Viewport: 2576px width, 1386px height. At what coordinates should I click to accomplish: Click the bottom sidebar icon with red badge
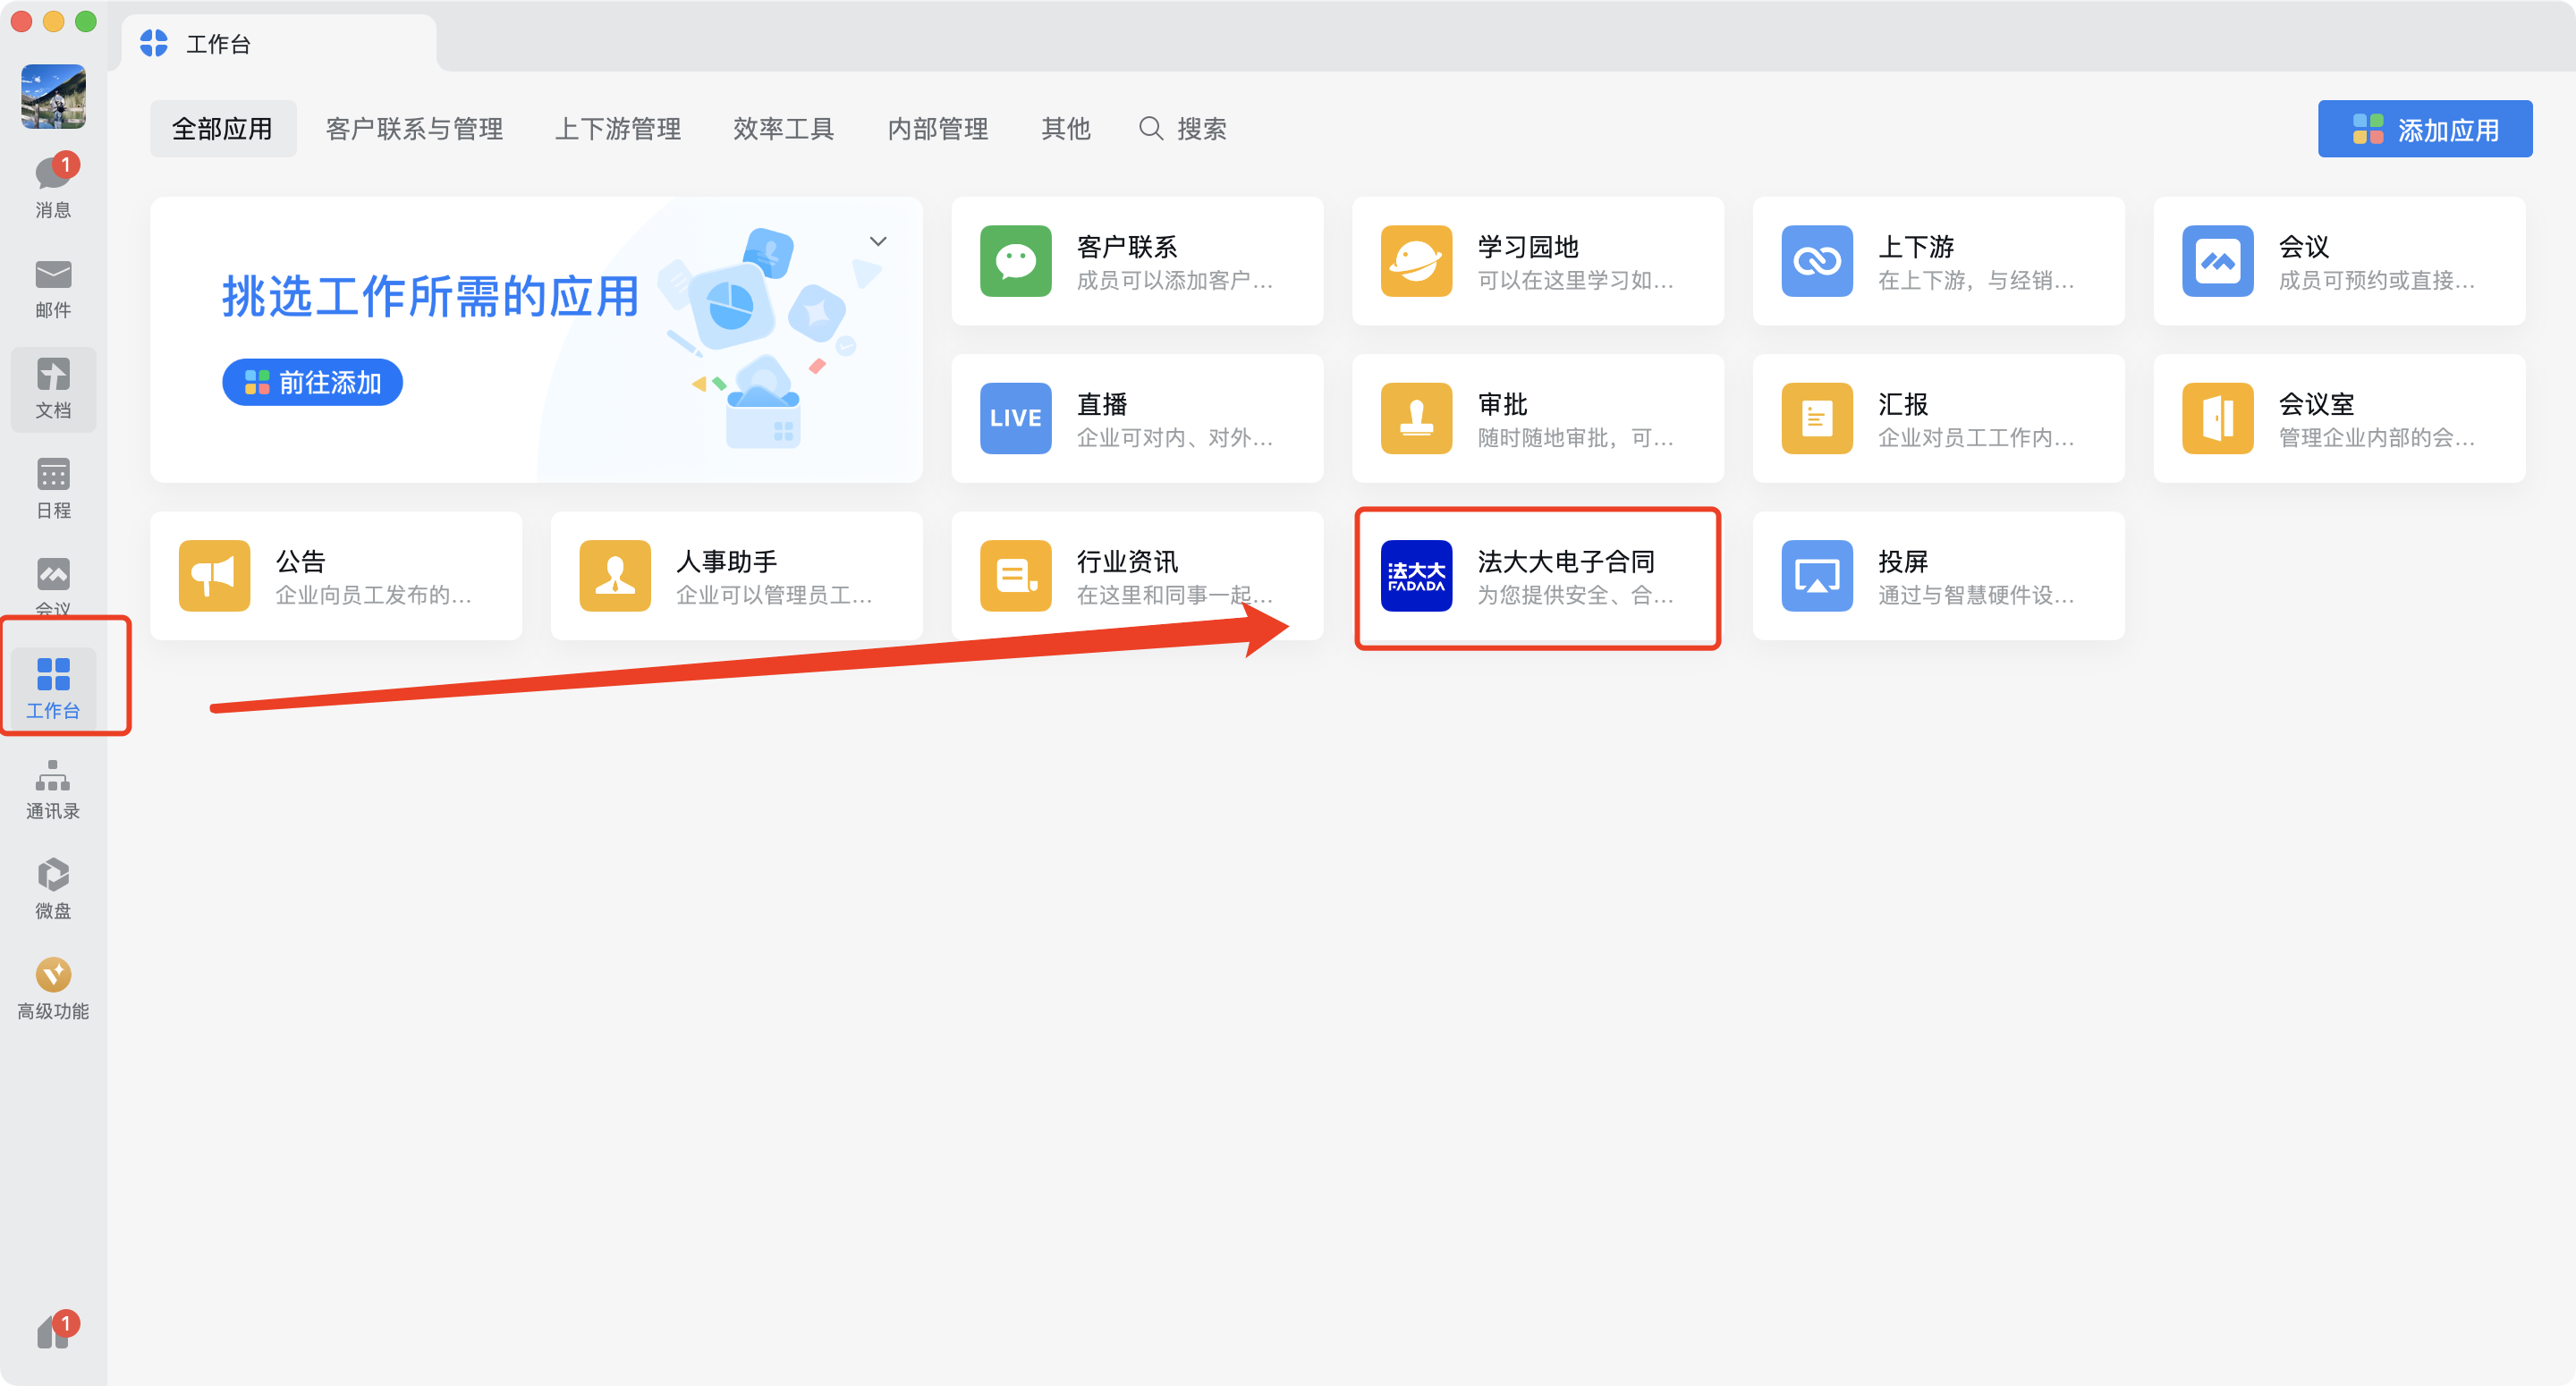(56, 1331)
